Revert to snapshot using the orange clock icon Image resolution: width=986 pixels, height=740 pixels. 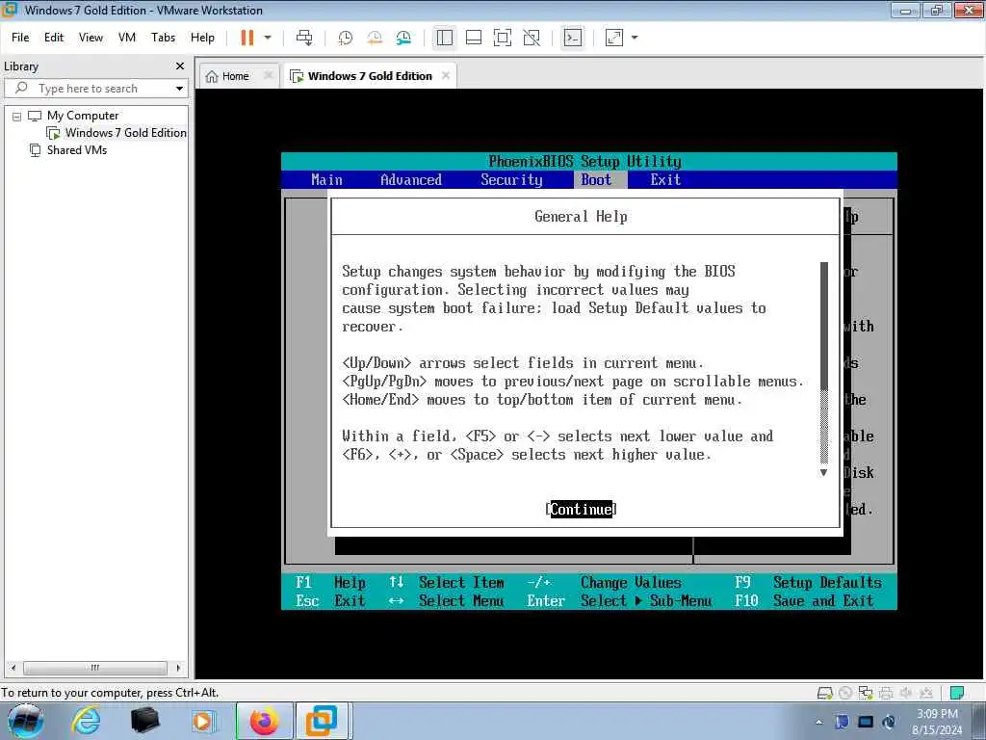coord(375,38)
